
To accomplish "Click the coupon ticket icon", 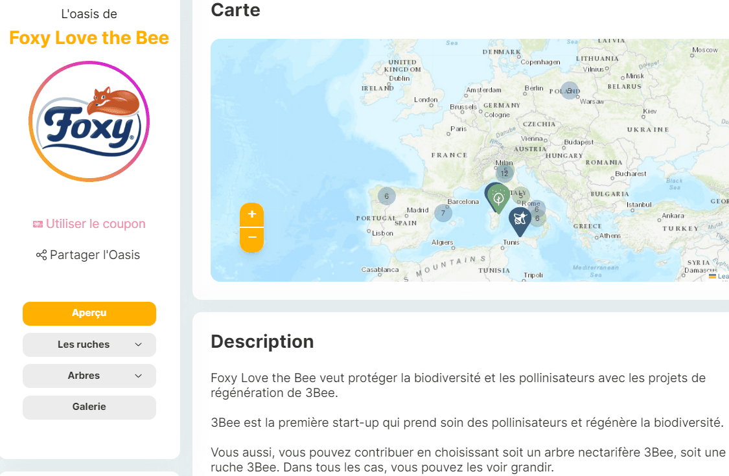I will coord(38,224).
